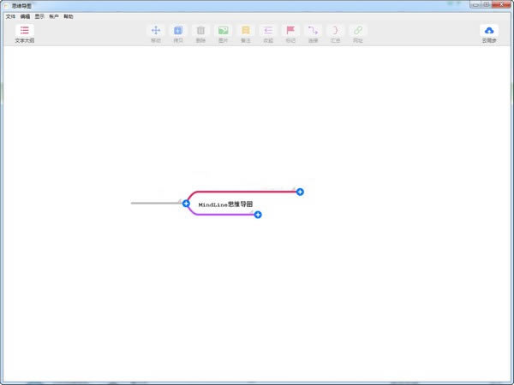Start 云同步 cloud sync

pos(489,34)
